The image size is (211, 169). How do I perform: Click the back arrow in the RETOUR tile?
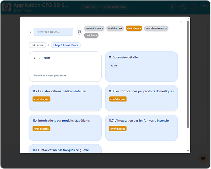point(35,58)
